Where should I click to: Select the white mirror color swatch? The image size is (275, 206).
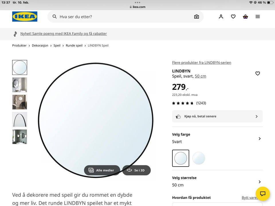pos(199,158)
